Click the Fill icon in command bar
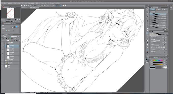Screen dimensions: 173x94 pos(44,5)
